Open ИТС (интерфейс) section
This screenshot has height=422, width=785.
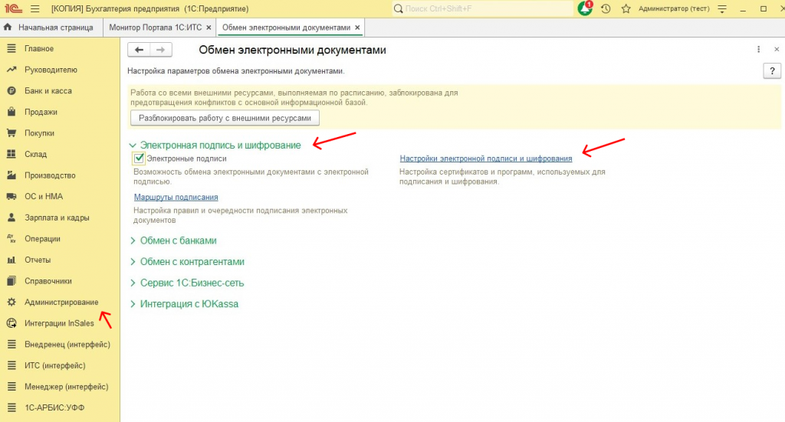55,365
